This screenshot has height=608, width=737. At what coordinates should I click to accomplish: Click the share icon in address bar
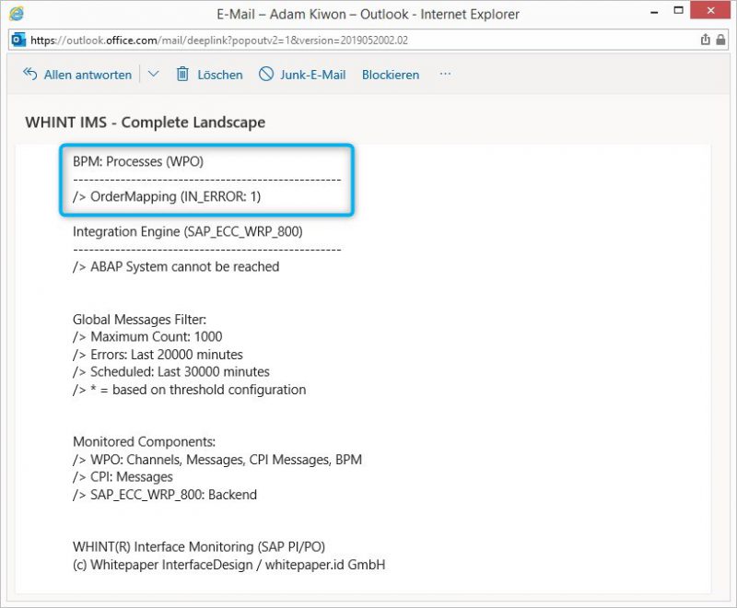(705, 40)
